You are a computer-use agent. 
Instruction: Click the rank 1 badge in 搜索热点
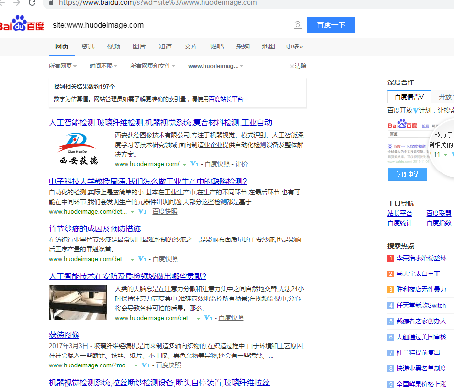pos(391,258)
